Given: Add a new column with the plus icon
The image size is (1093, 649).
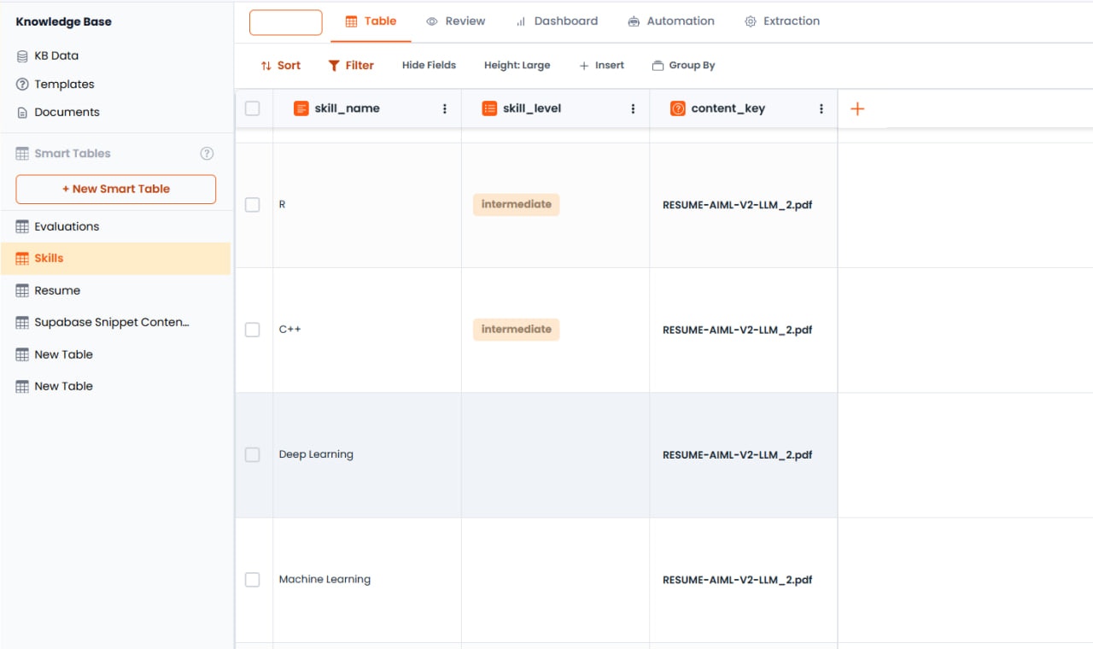Looking at the screenshot, I should click(857, 108).
